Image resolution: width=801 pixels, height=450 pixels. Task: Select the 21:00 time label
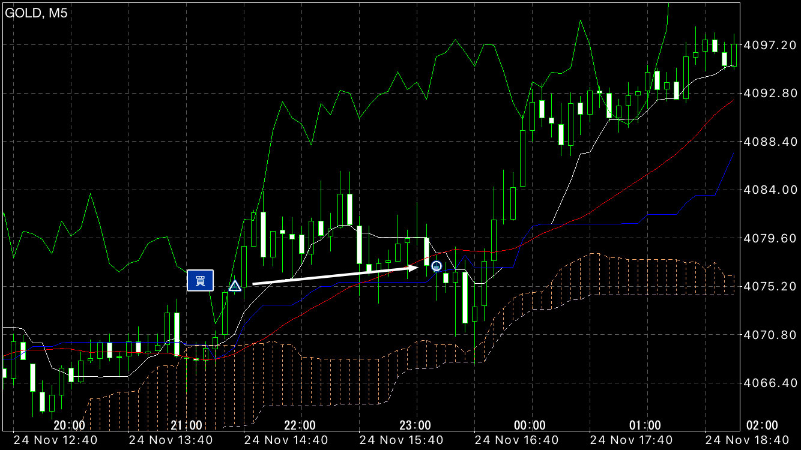(x=186, y=425)
